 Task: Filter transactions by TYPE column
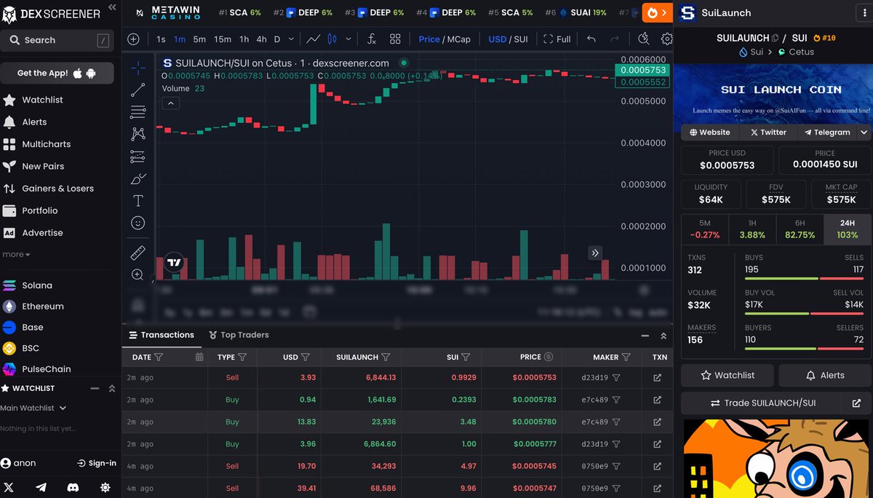[242, 357]
